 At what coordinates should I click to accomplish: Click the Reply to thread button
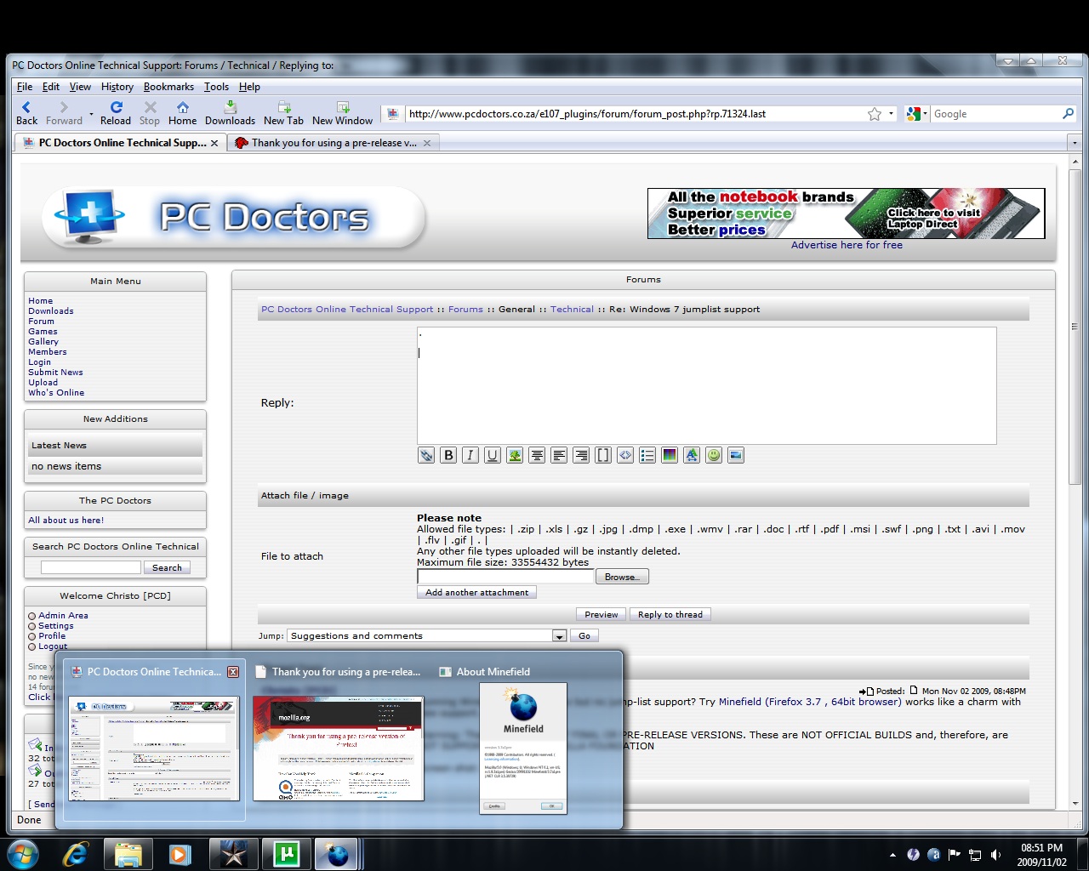pos(670,614)
